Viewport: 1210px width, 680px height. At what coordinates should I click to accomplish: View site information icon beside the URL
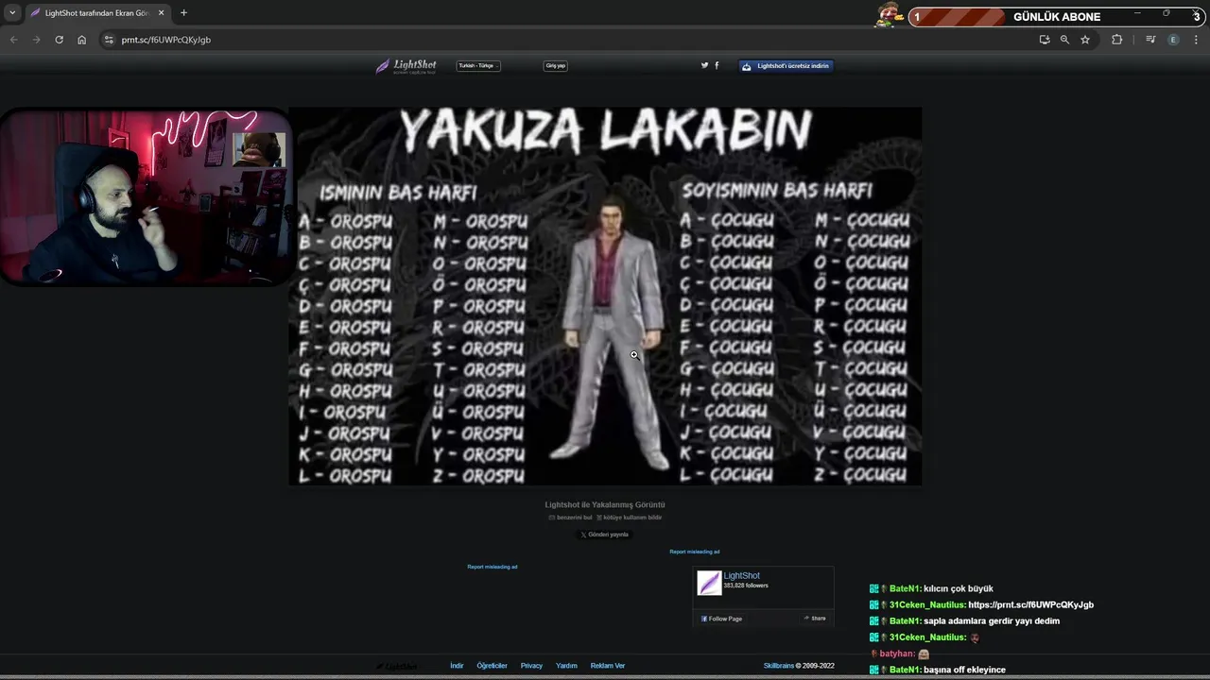coord(109,40)
